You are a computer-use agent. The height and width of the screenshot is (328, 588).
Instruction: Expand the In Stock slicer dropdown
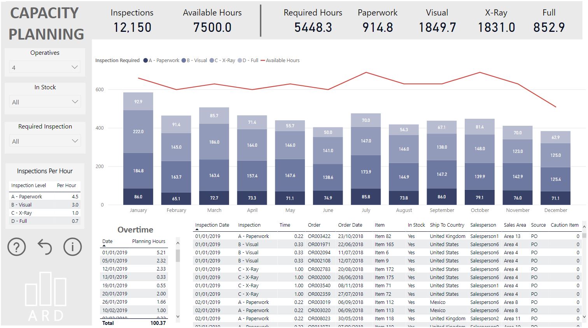74,102
